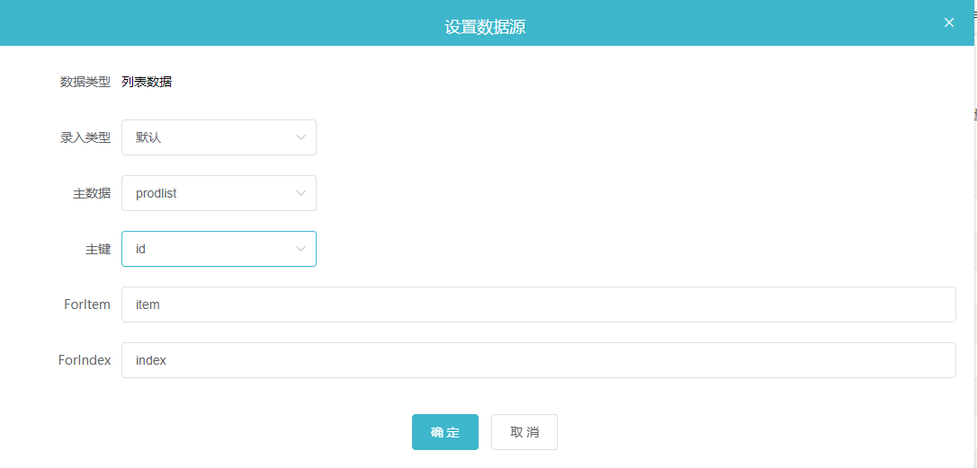The height and width of the screenshot is (468, 977).
Task: Open the 主数据 dropdown chevron
Action: 301,193
